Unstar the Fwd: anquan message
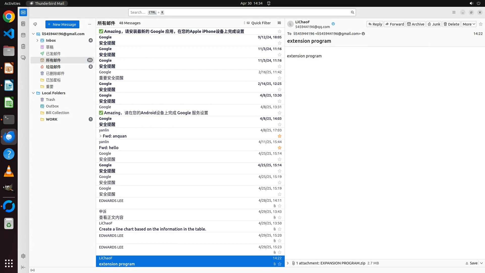The image size is (485, 273). [280, 136]
